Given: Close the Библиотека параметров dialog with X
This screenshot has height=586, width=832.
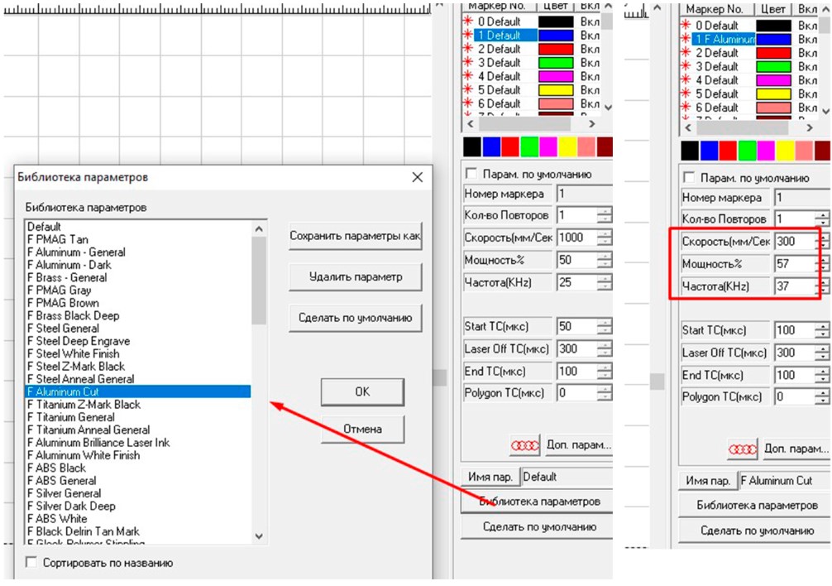Looking at the screenshot, I should click(418, 177).
